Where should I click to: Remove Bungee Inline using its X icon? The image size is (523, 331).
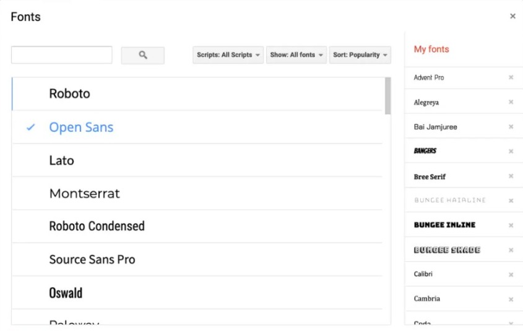click(x=511, y=225)
